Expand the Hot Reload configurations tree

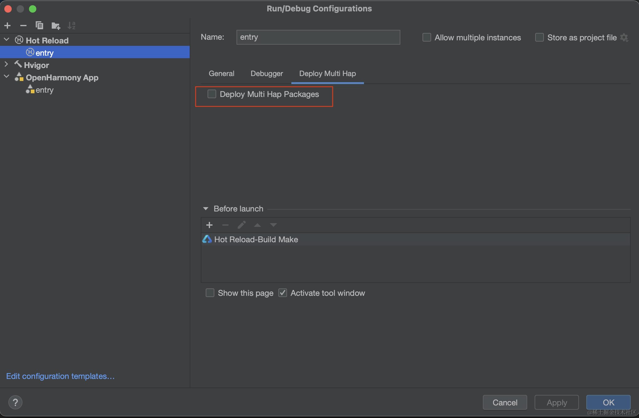tap(6, 40)
